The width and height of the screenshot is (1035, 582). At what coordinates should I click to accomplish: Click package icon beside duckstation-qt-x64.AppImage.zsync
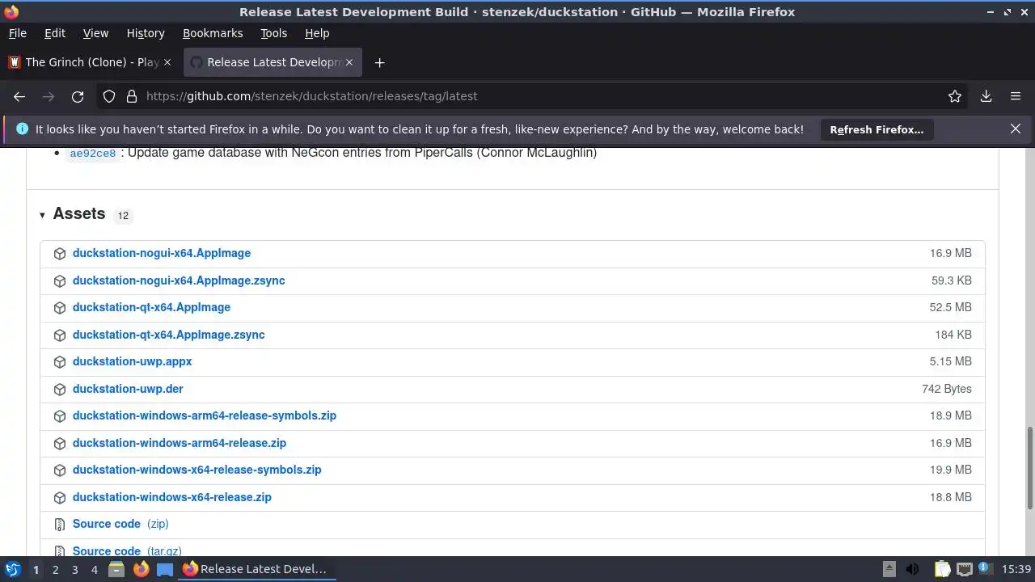point(60,335)
